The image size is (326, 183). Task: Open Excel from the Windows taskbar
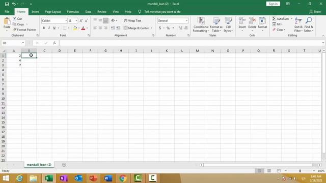[49, 178]
